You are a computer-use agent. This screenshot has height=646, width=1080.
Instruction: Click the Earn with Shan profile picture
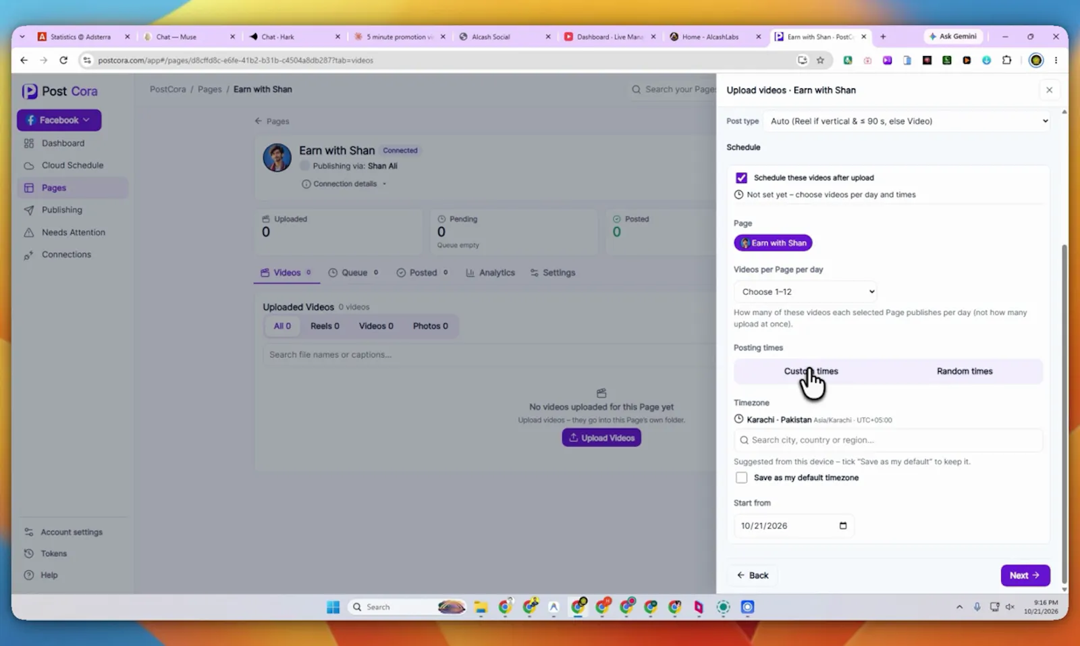tap(277, 157)
